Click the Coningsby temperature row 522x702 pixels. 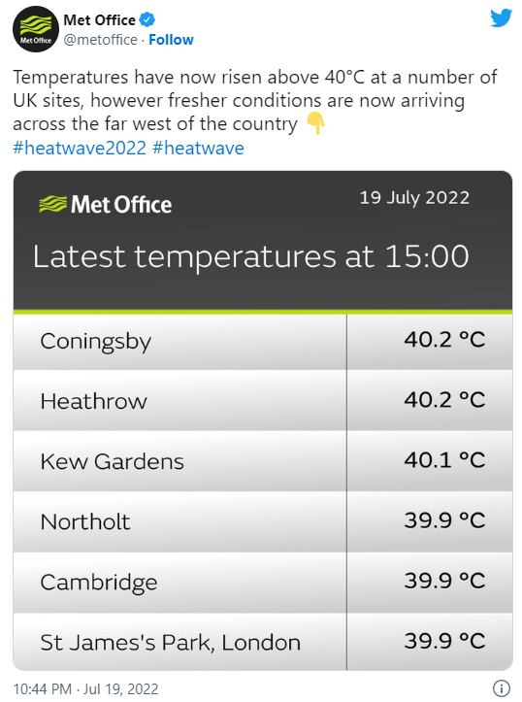263,340
